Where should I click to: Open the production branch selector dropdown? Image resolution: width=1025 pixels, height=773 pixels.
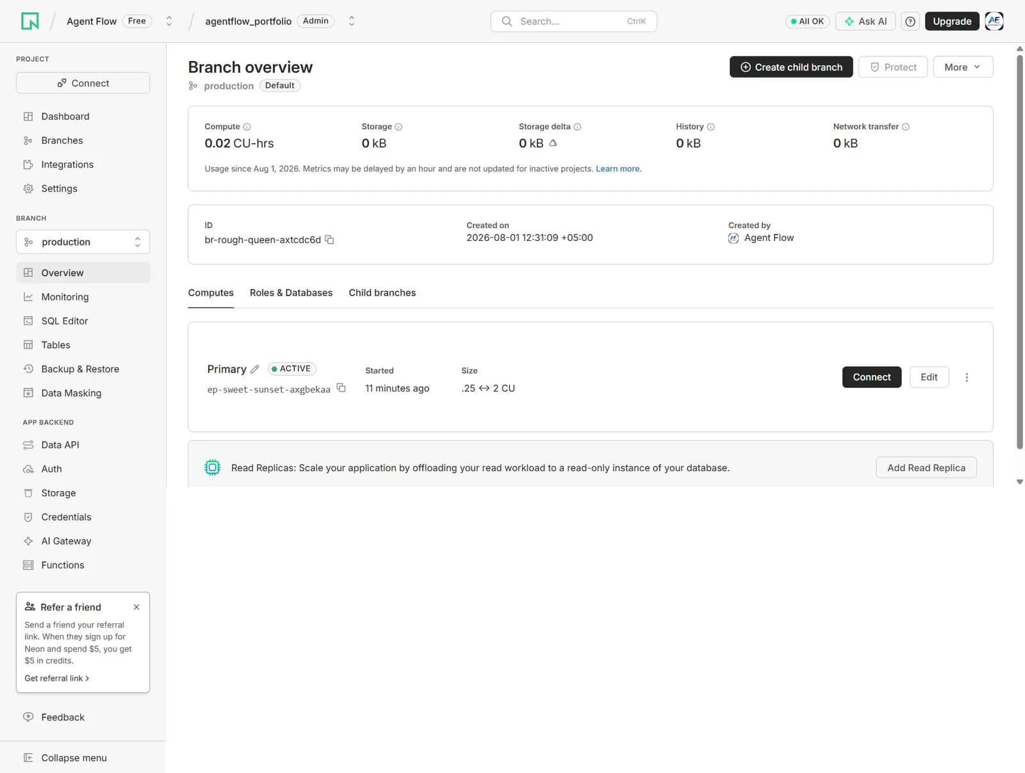pos(83,242)
